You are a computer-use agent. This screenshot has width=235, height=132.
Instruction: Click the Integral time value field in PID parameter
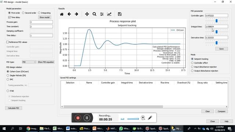click(x=217, y=26)
